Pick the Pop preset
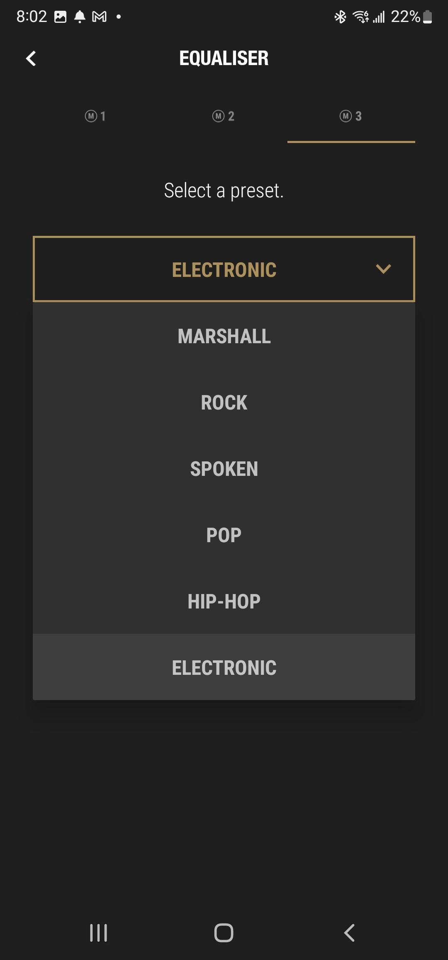Screen dimensions: 448x960 (x=224, y=535)
